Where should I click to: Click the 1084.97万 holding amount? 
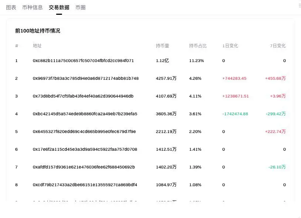166,185
